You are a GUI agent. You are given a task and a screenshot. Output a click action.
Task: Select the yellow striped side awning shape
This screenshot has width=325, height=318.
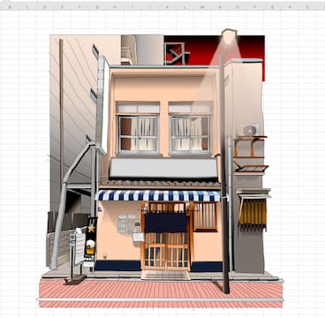tap(253, 213)
